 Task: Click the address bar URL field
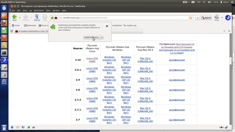tap(123, 18)
